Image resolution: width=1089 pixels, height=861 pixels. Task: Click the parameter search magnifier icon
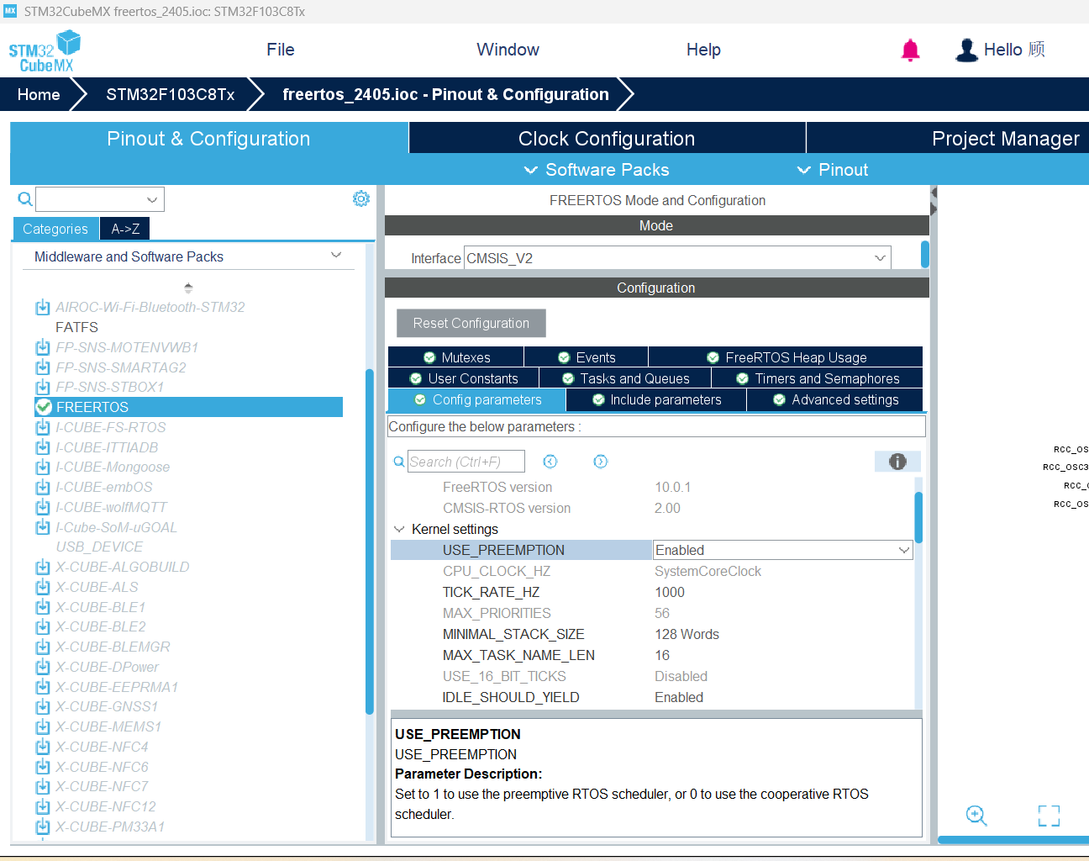click(399, 462)
